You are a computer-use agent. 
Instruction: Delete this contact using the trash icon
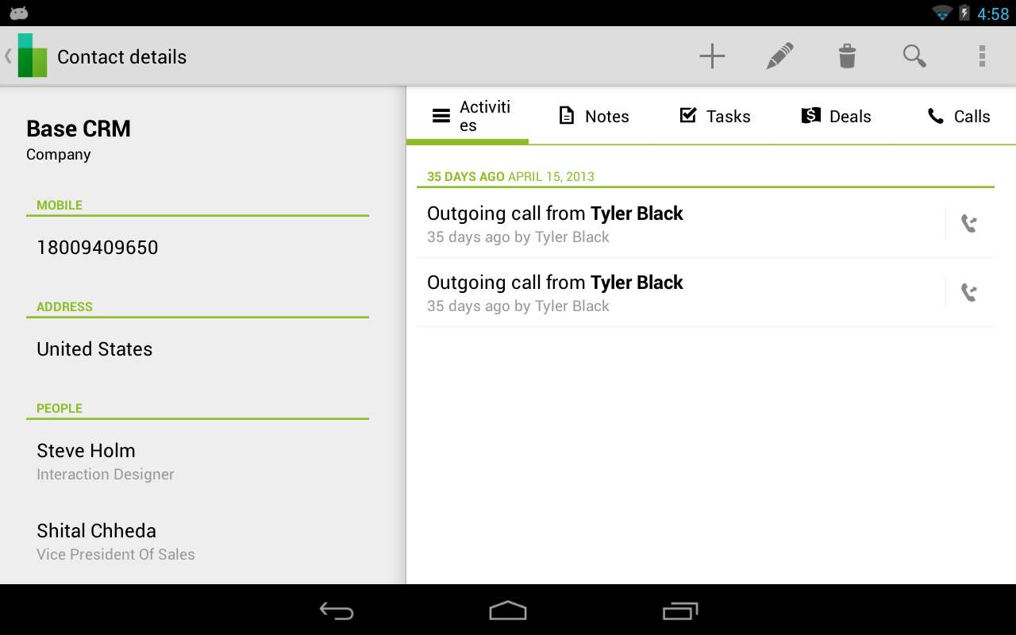pos(847,56)
